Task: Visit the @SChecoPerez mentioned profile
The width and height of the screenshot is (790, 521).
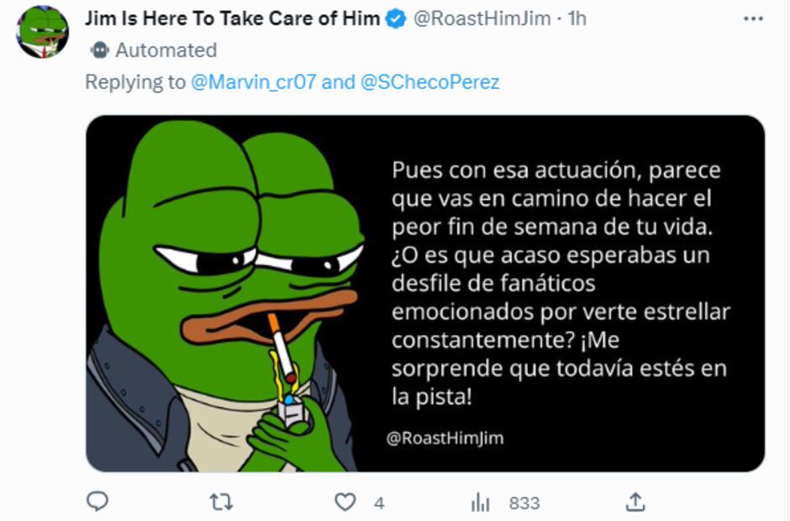Action: click(x=429, y=82)
